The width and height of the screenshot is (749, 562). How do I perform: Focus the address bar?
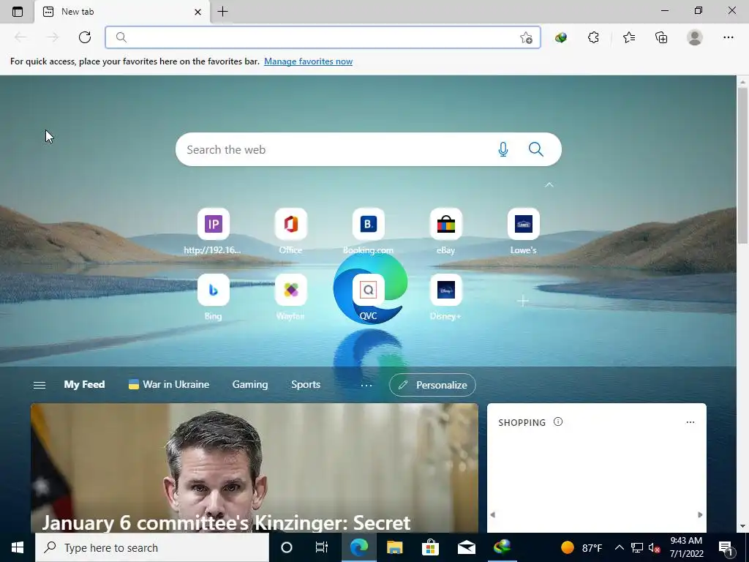[323, 37]
